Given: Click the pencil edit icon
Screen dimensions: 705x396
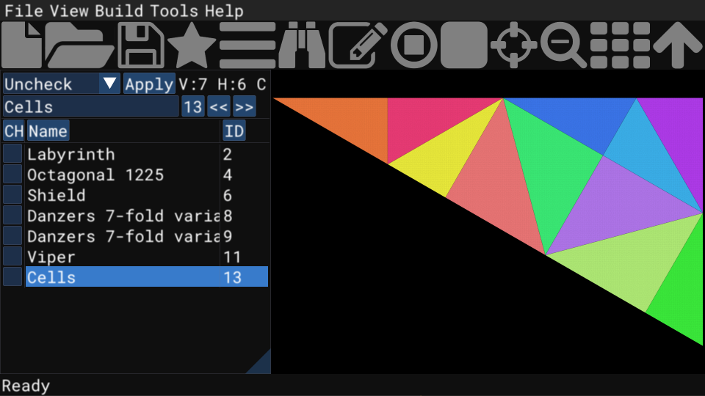Looking at the screenshot, I should tap(358, 45).
